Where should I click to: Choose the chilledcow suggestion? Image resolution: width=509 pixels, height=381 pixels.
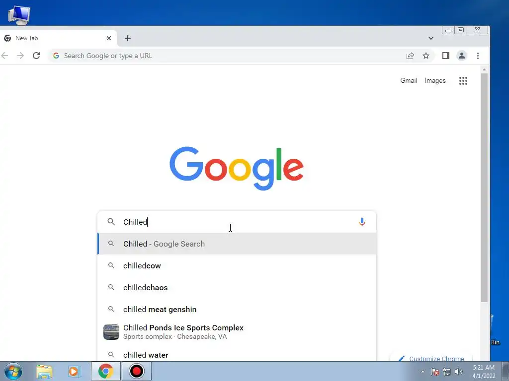click(237, 266)
